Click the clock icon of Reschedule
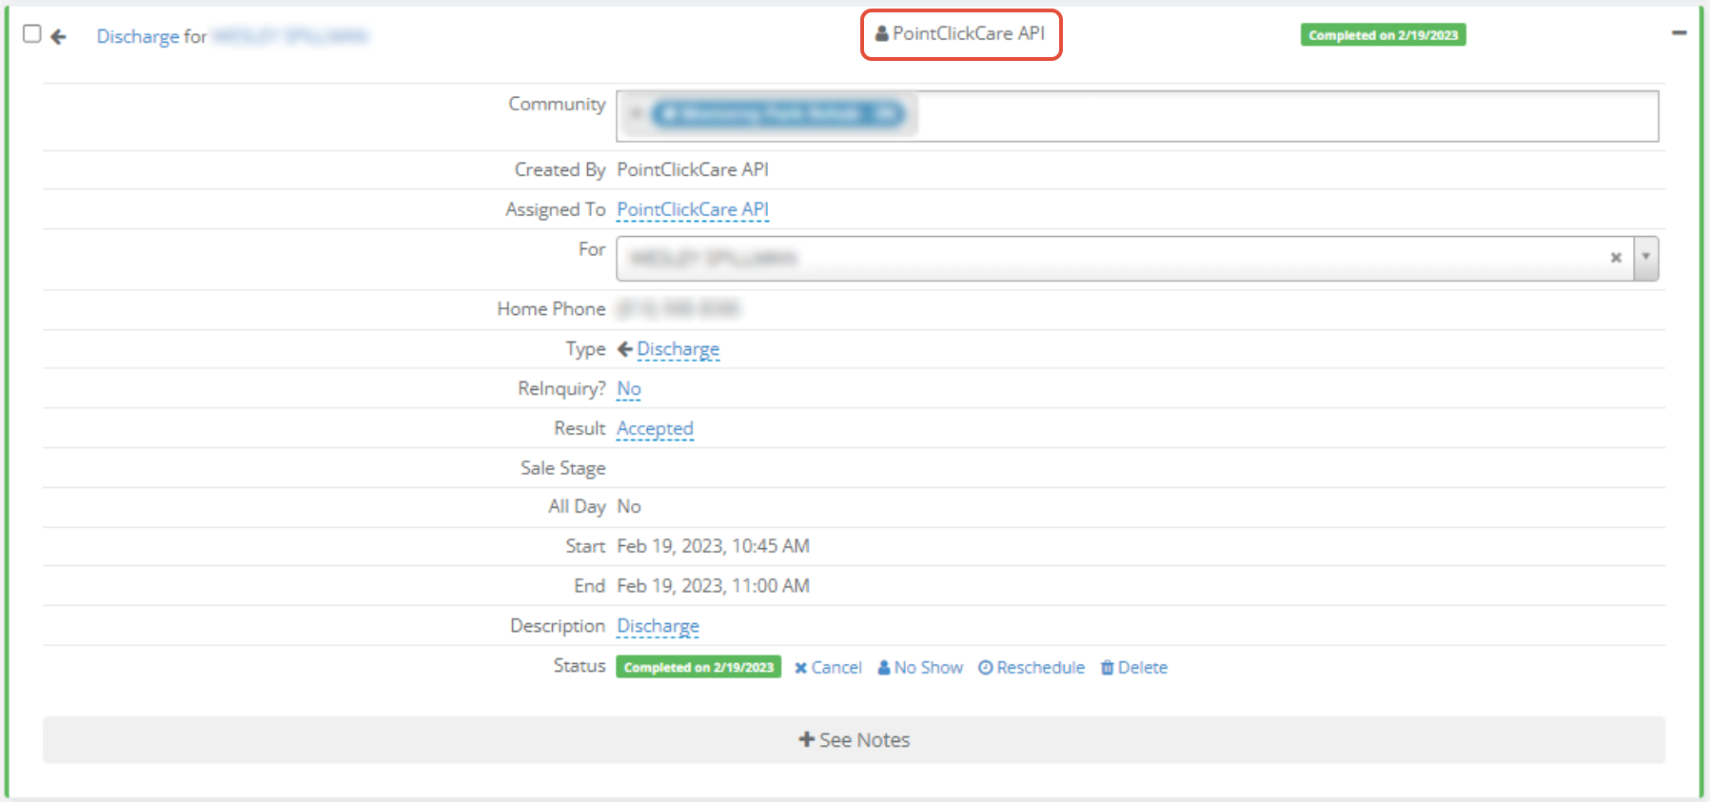Viewport: 1710px width, 802px height. [986, 668]
